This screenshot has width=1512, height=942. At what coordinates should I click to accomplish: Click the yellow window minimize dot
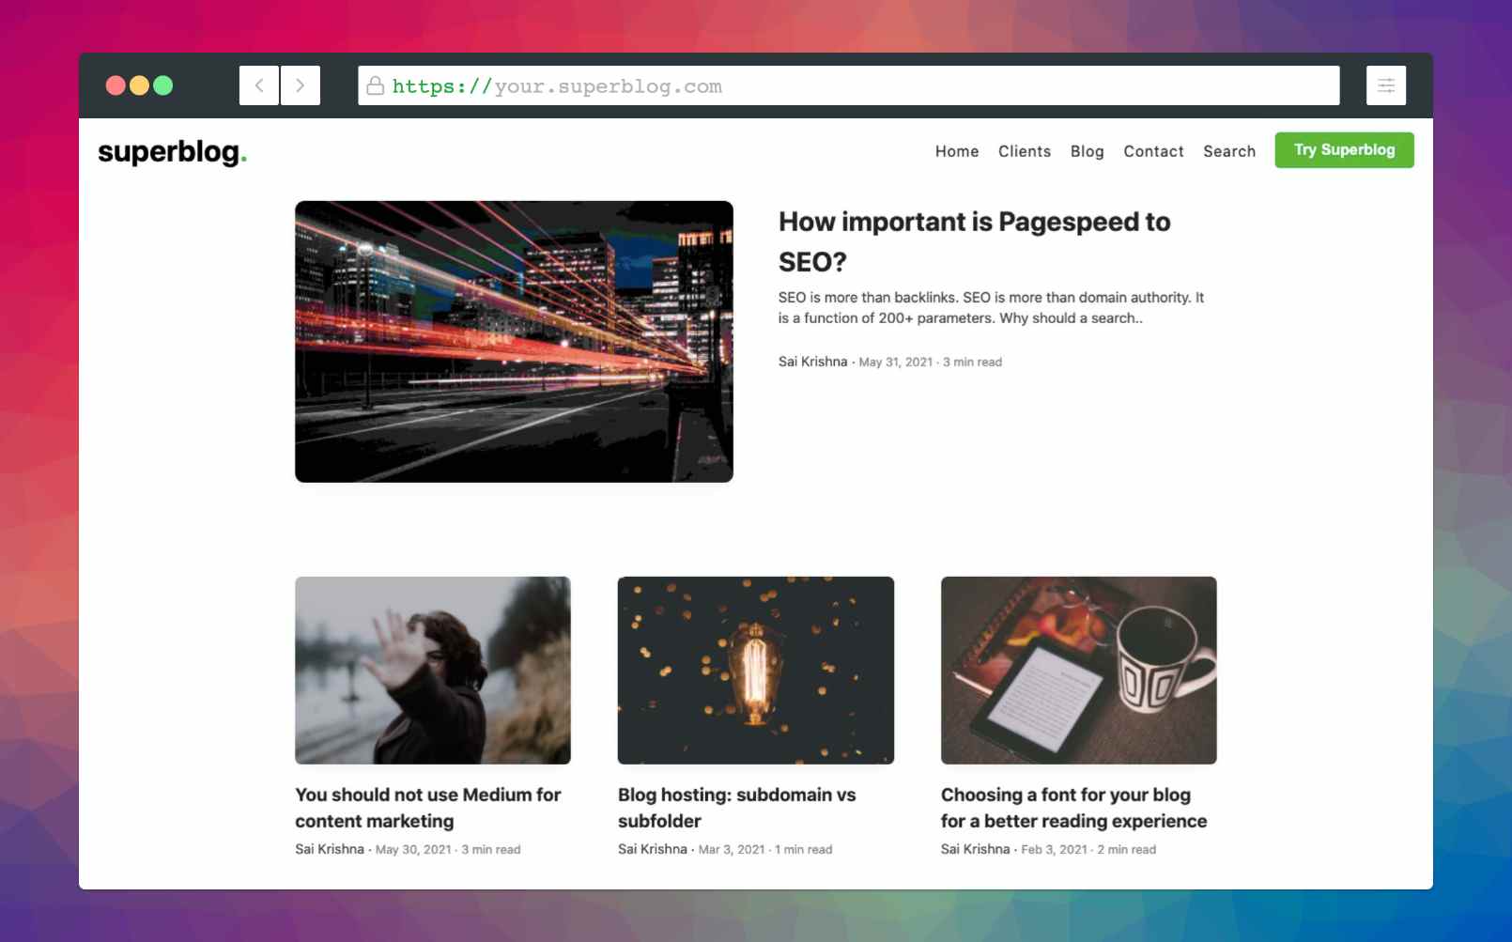click(139, 85)
